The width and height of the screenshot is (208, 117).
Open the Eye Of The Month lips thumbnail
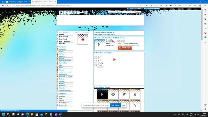coord(83,39)
